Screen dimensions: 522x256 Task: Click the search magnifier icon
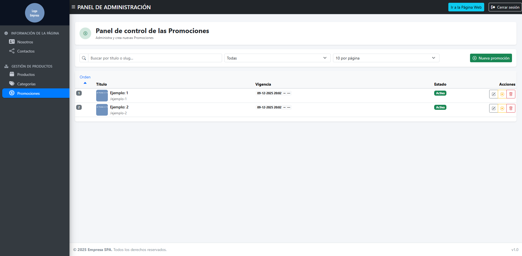[x=84, y=58]
